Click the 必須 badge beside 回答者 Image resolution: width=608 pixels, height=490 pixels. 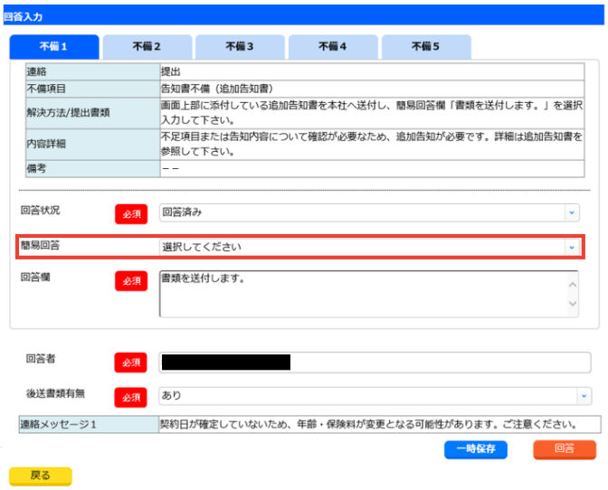pyautogui.click(x=131, y=363)
